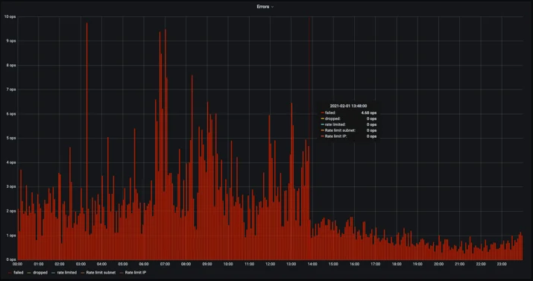The width and height of the screenshot is (533, 281).
Task: Click the '4 ops' y-axis label
Action: [x=10, y=162]
